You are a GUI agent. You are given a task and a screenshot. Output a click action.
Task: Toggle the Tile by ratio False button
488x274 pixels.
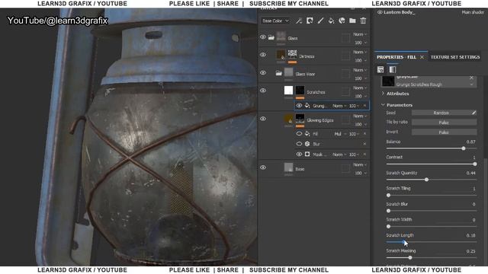pos(444,123)
